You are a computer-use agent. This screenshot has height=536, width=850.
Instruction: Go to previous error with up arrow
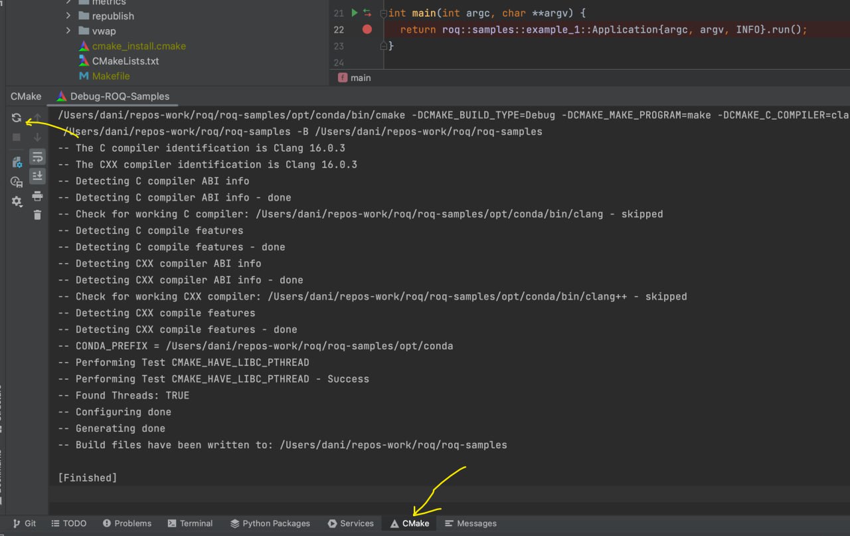(38, 118)
